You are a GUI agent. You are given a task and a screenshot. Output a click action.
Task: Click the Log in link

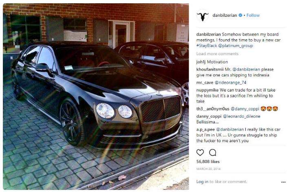tap(202, 181)
